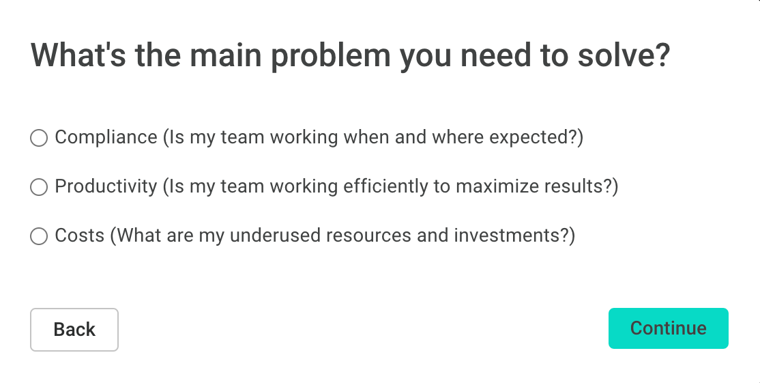Select the Costs radio button
Viewport: 760px width, 383px height.
point(39,236)
